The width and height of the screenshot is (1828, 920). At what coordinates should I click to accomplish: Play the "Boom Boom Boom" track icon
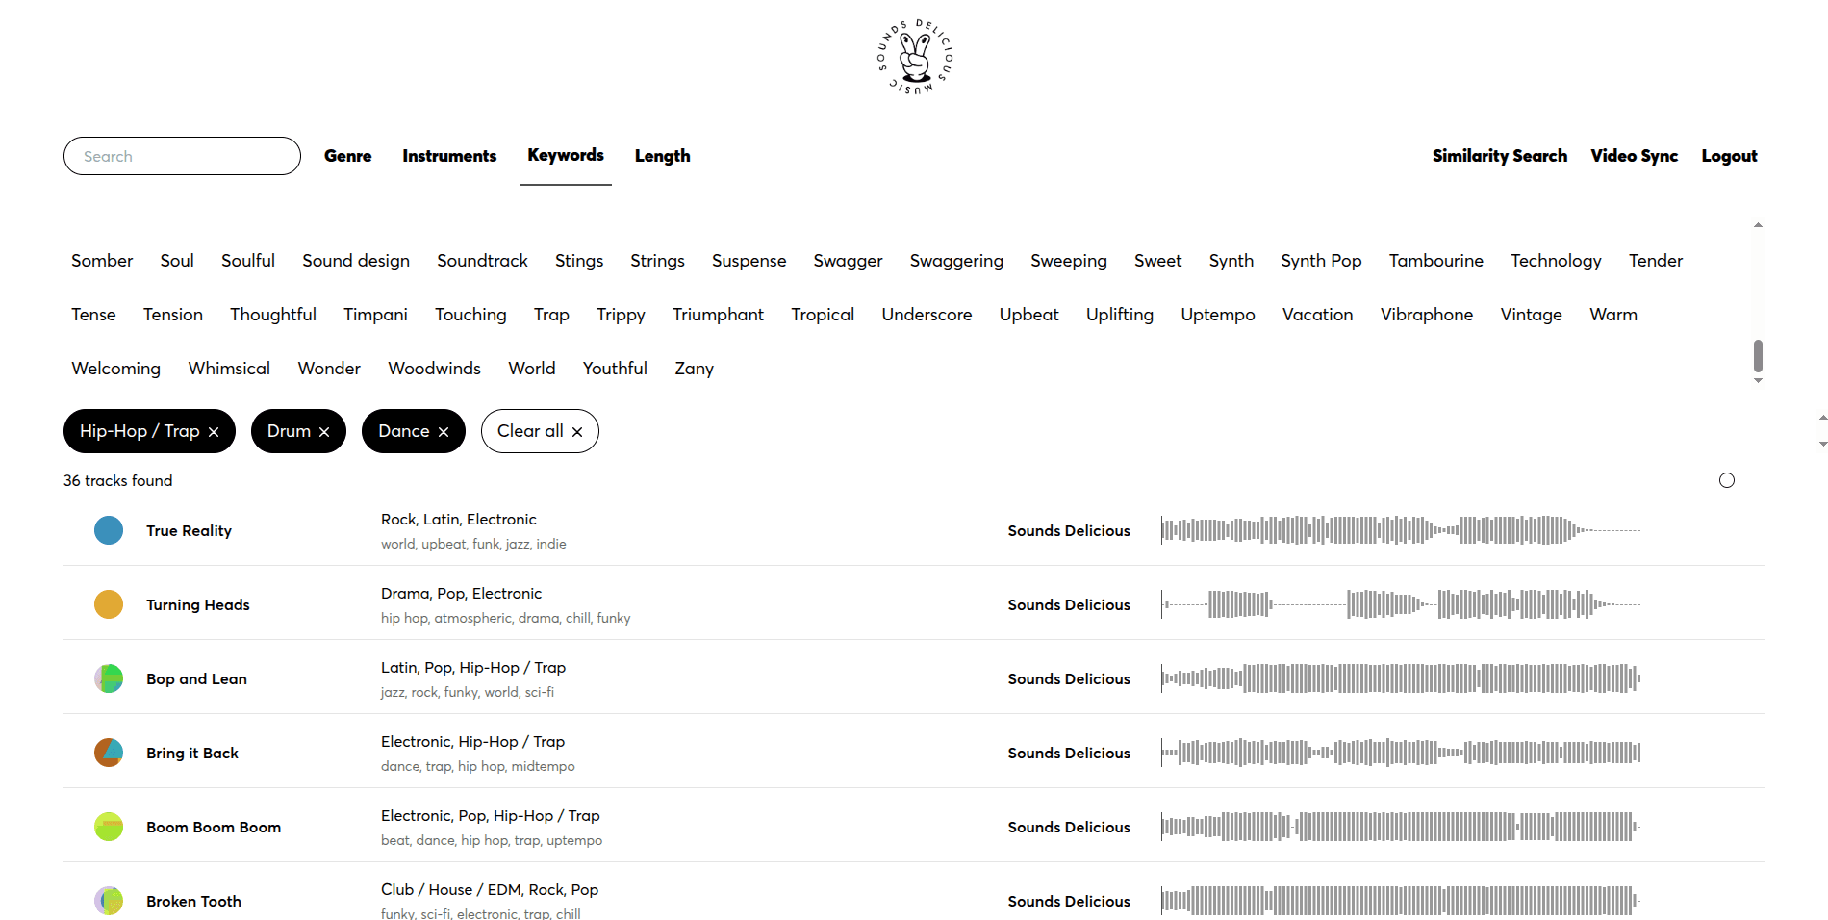[109, 827]
